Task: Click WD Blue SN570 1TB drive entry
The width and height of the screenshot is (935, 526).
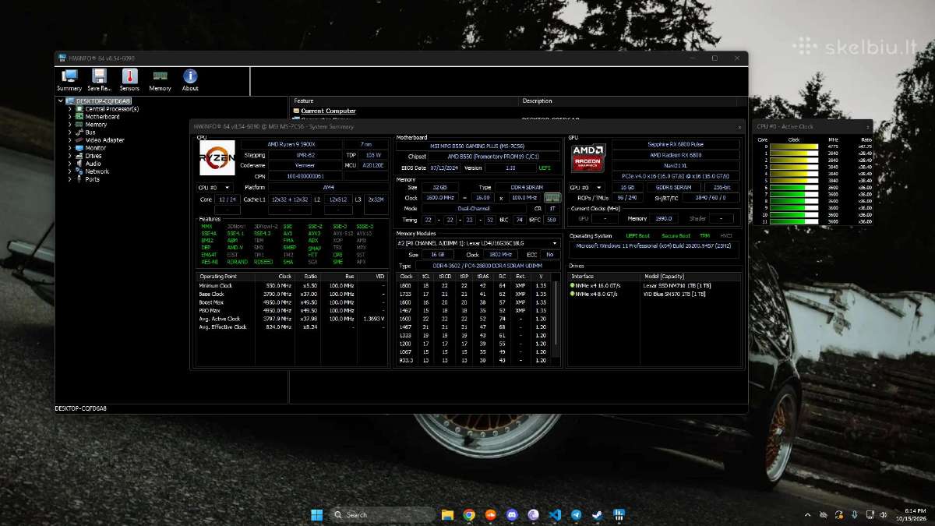Action: 675,294
